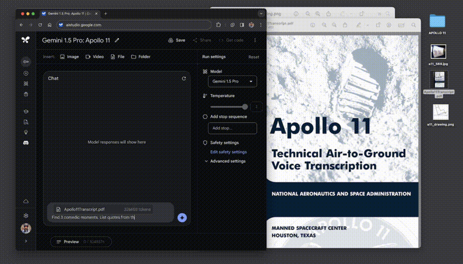
Task: Open the Gemini 1.5 Pro model dropdown
Action: (232, 81)
